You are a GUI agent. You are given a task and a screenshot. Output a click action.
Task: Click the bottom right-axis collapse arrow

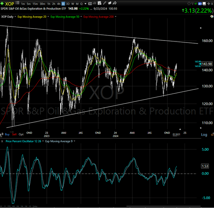(201, 128)
